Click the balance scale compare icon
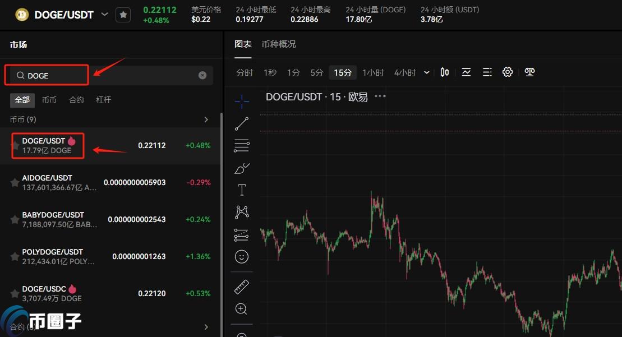Viewport: 622px width, 337px height. tap(529, 72)
